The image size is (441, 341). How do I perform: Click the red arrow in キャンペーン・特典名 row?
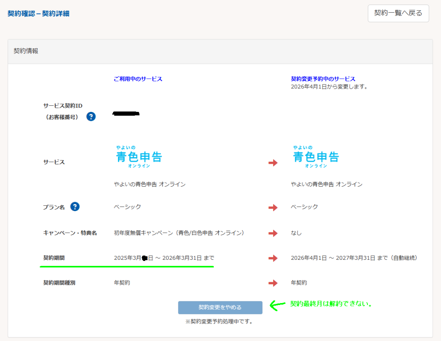coord(273,234)
